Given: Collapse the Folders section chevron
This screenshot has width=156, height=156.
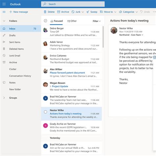Looking at the screenshot, I should (x=4, y=21).
